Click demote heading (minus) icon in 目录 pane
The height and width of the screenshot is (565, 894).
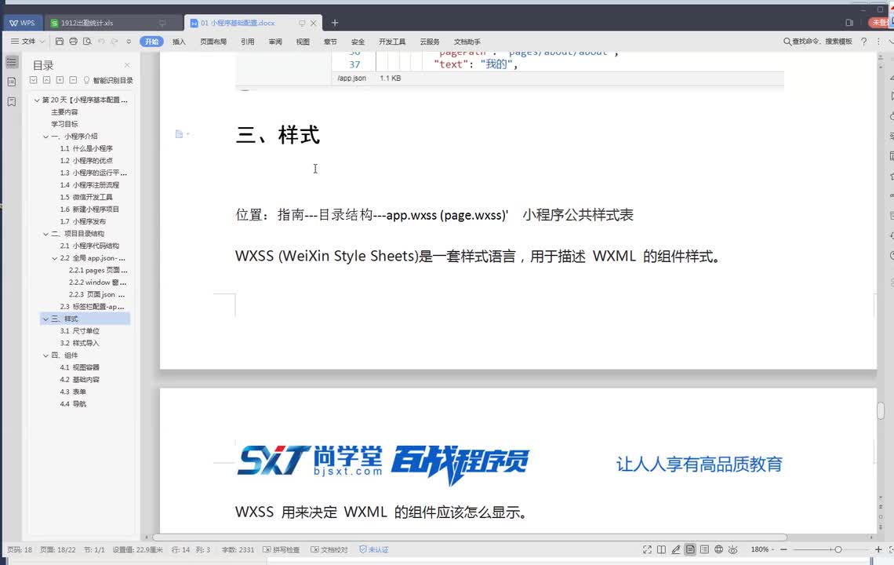tap(73, 80)
